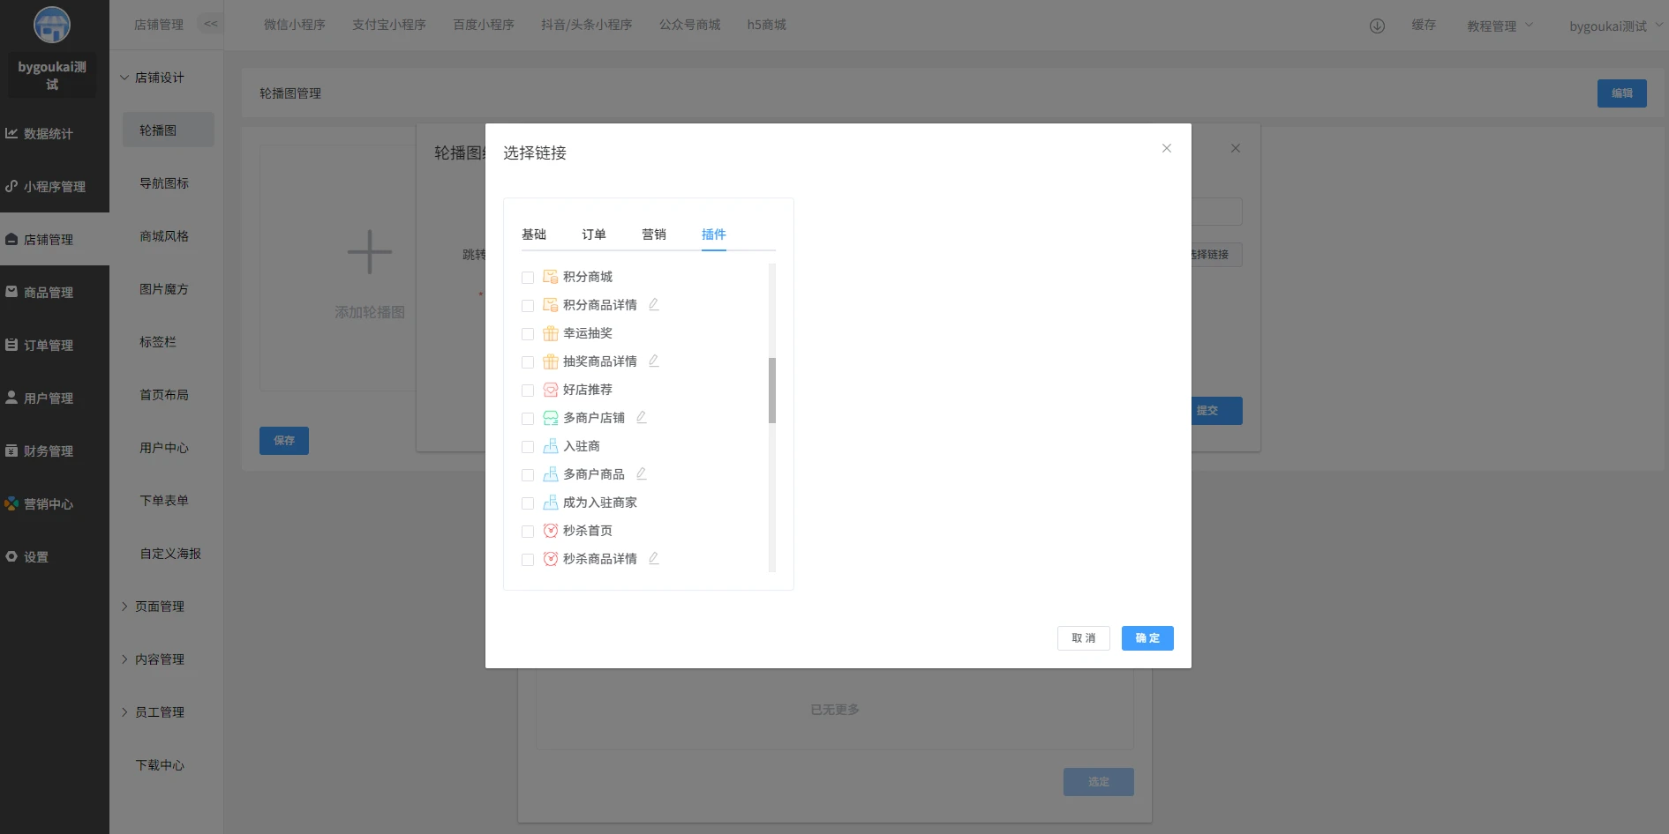The height and width of the screenshot is (834, 1669).
Task: Click the edit pencil next to 积分商品详情
Action: [654, 304]
